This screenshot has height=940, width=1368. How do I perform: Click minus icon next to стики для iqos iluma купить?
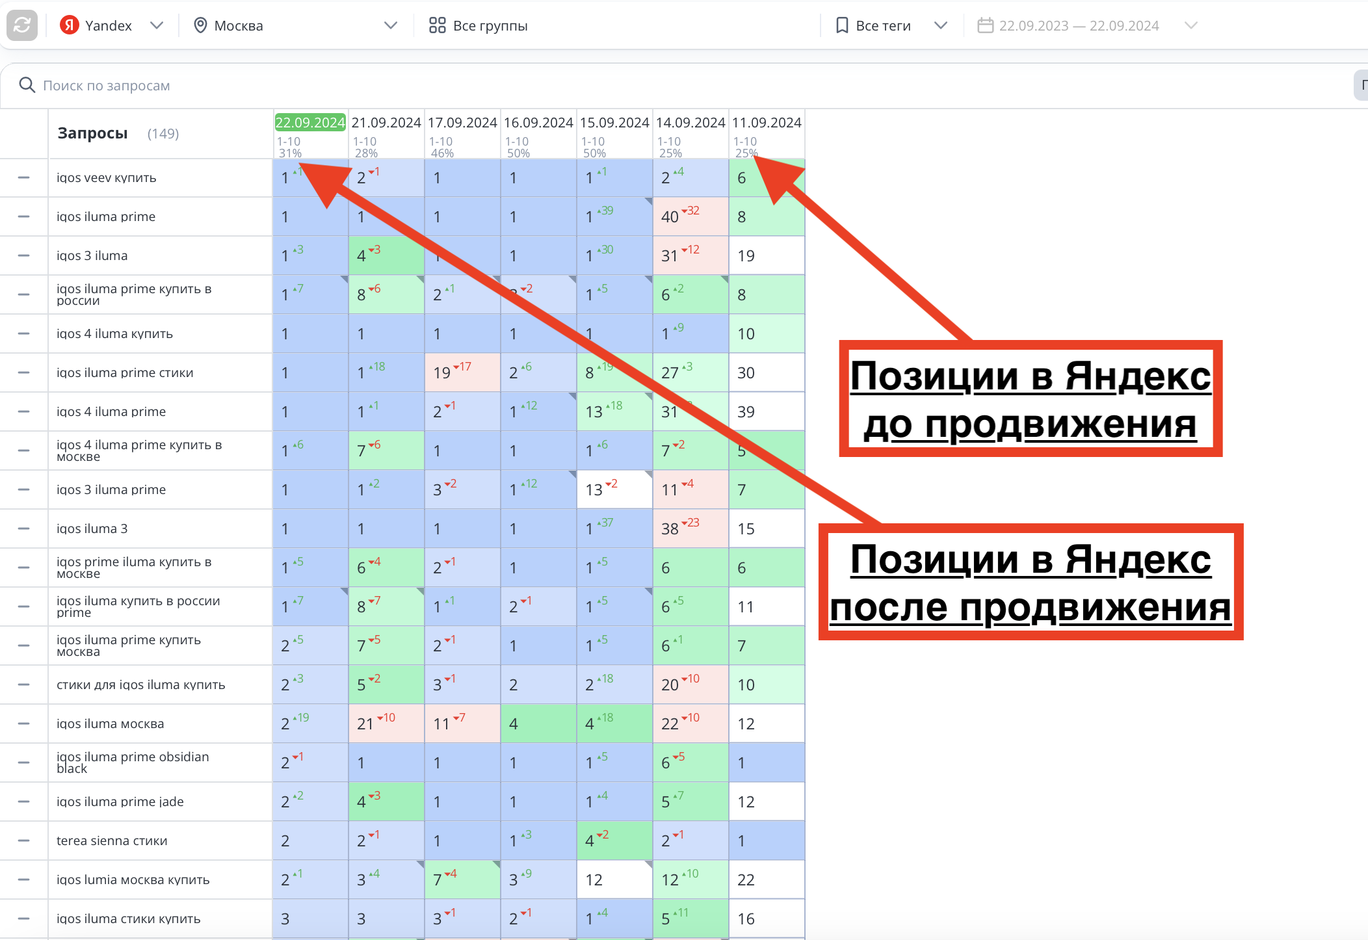tap(23, 685)
